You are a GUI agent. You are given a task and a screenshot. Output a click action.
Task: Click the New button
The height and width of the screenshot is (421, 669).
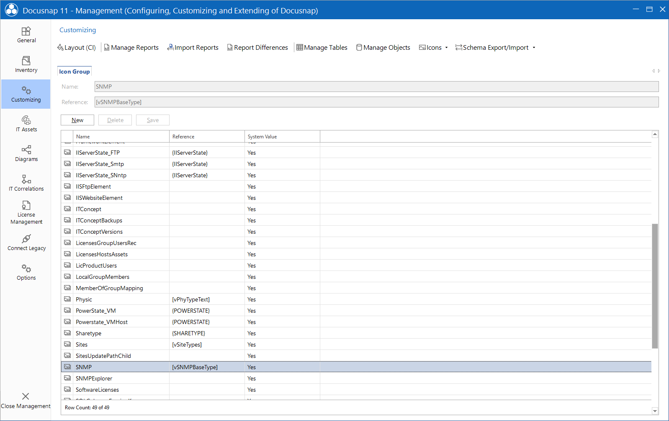click(x=77, y=120)
